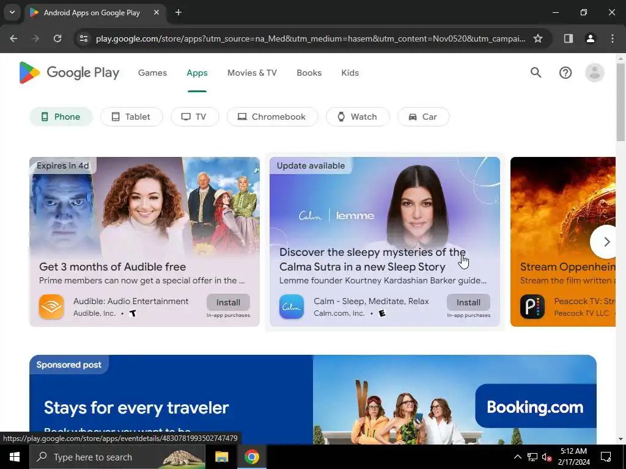The height and width of the screenshot is (469, 626).
Task: Click the Calm app icon
Action: (x=292, y=307)
